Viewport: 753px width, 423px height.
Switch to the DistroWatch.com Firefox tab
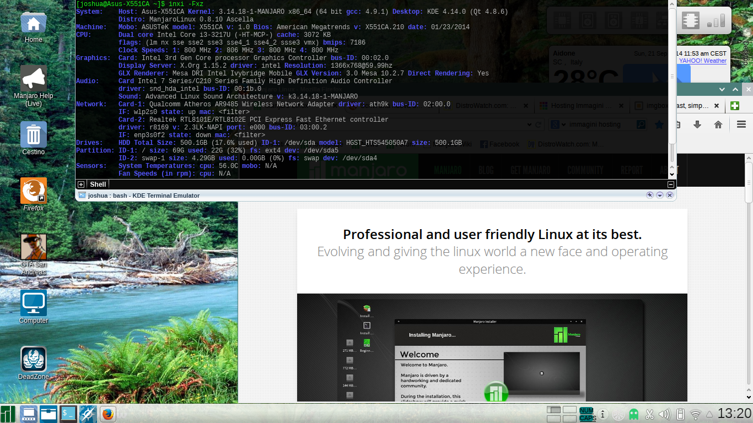487,106
